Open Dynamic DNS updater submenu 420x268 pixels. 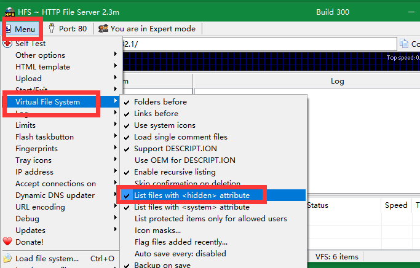60,195
